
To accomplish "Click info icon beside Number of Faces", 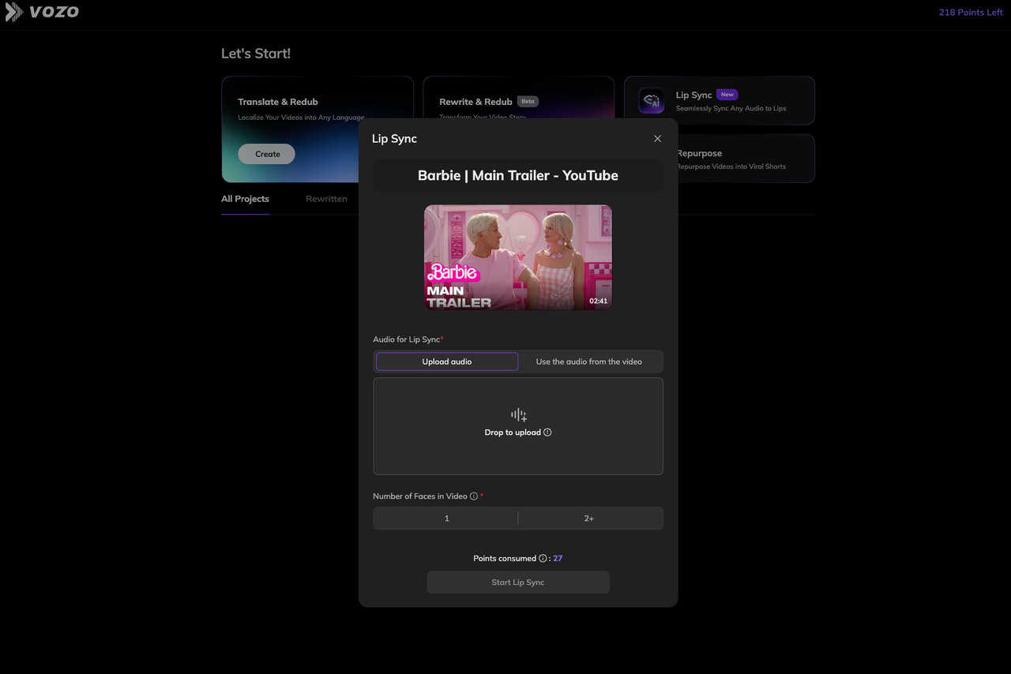I will pos(474,496).
